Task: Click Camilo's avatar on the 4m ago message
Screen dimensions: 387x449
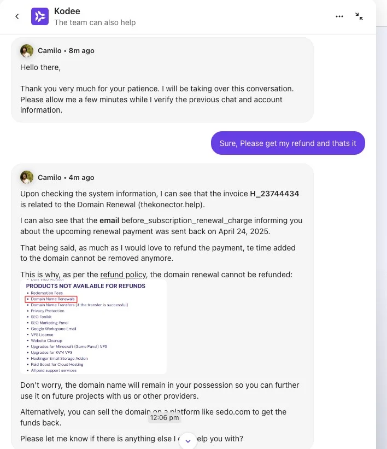Action: pos(27,177)
